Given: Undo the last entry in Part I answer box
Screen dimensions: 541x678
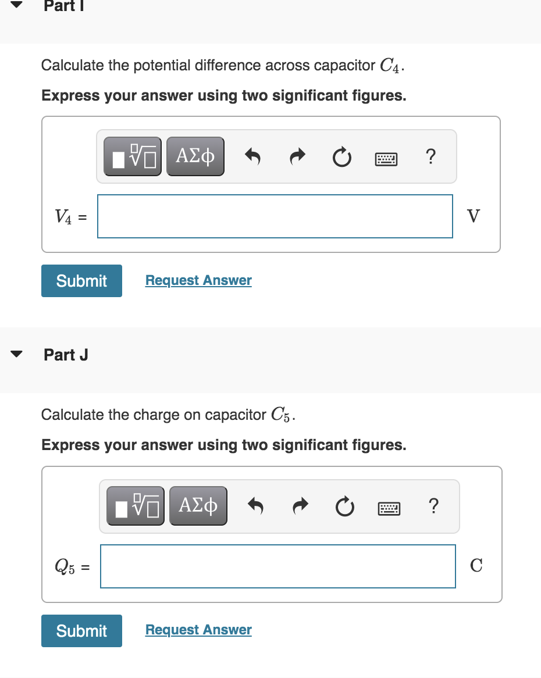Looking at the screenshot, I should (252, 156).
